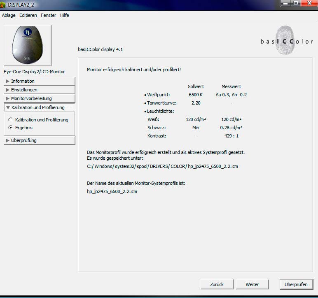
Task: Open the Hilfe menu
Action: pyautogui.click(x=65, y=15)
